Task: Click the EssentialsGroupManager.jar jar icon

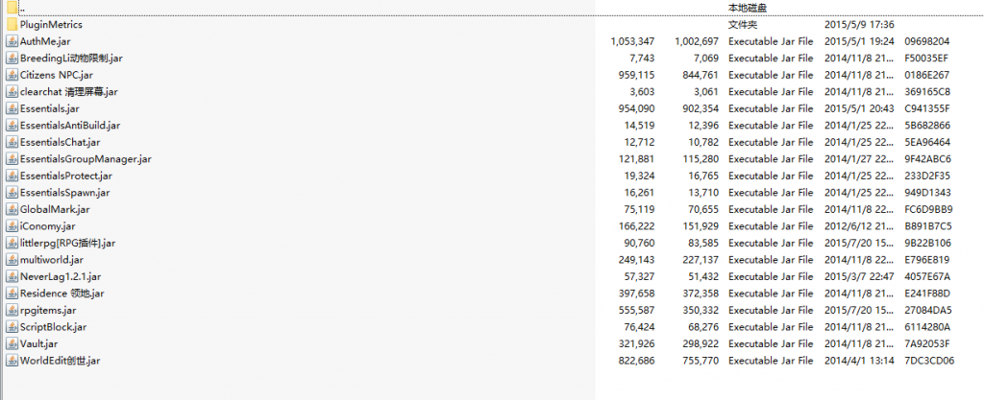Action: click(12, 159)
